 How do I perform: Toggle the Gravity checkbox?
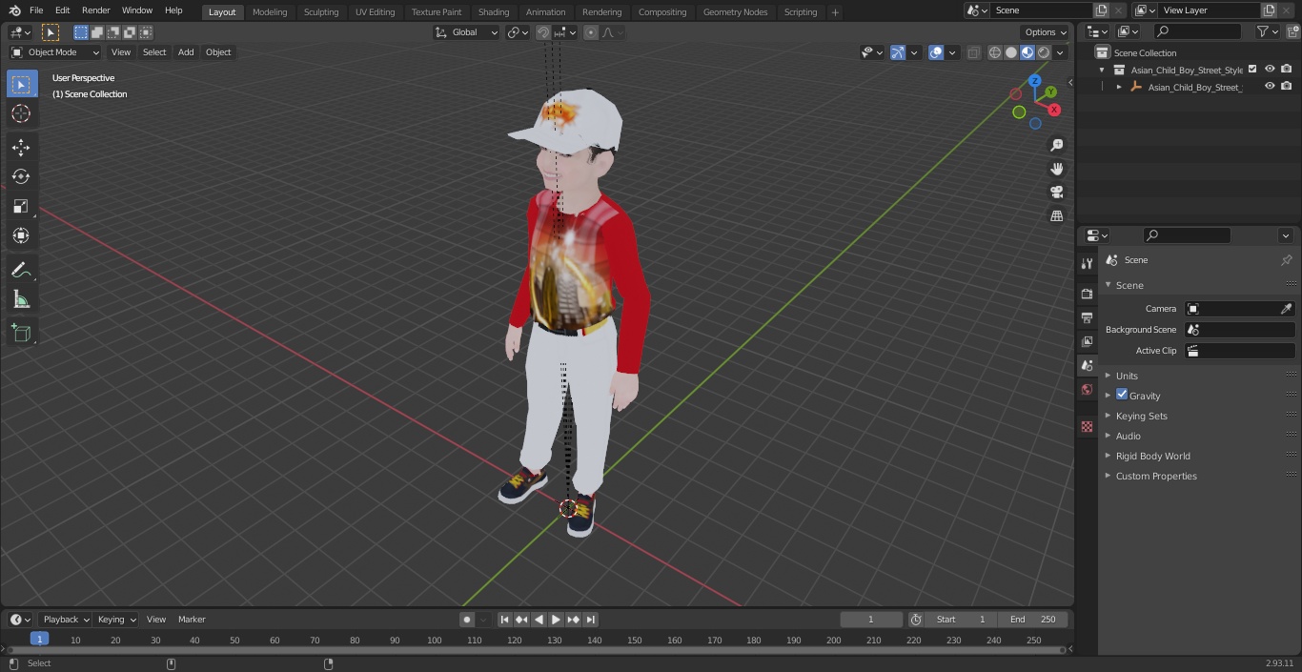(1122, 395)
